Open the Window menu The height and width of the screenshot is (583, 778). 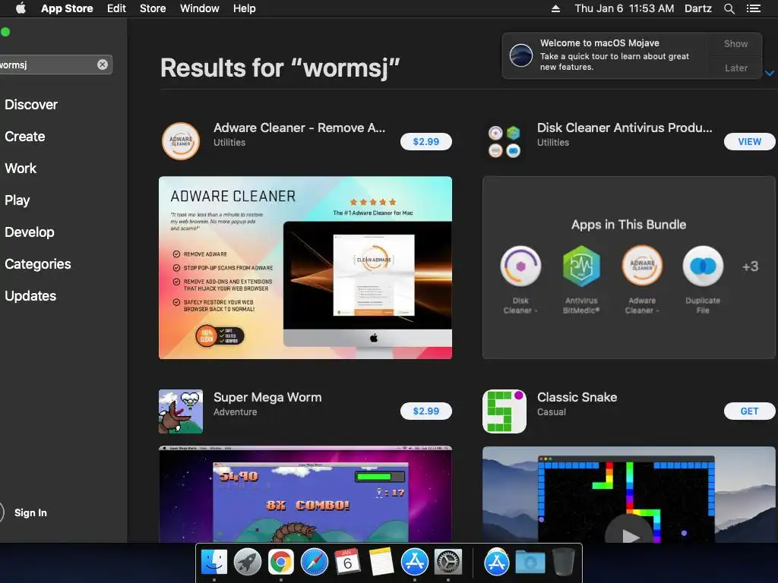tap(200, 8)
